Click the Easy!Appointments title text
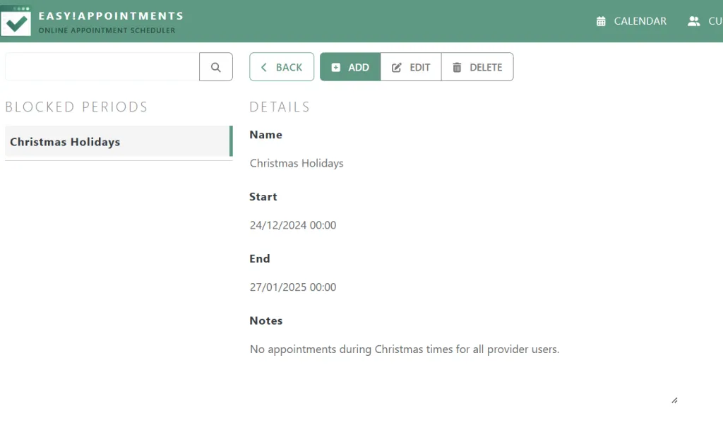This screenshot has width=723, height=425. 111,16
